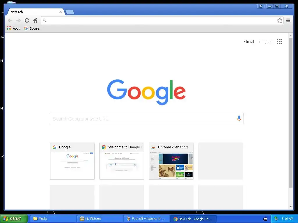Open the Welcome to Google Chrome thumbnail
The width and height of the screenshot is (298, 223).
(x=122, y=161)
